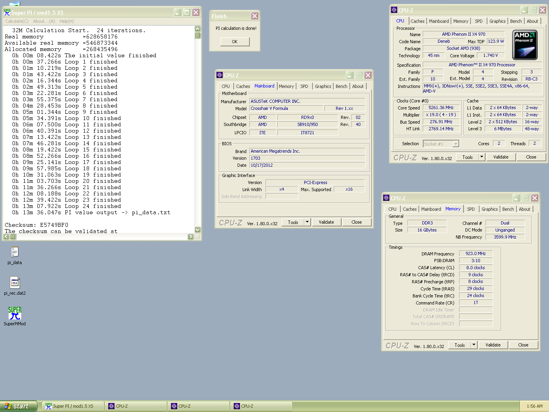Click the Level 3 6 MBytes cache value
Viewport: 549px width, 412px height.
[x=503, y=129]
